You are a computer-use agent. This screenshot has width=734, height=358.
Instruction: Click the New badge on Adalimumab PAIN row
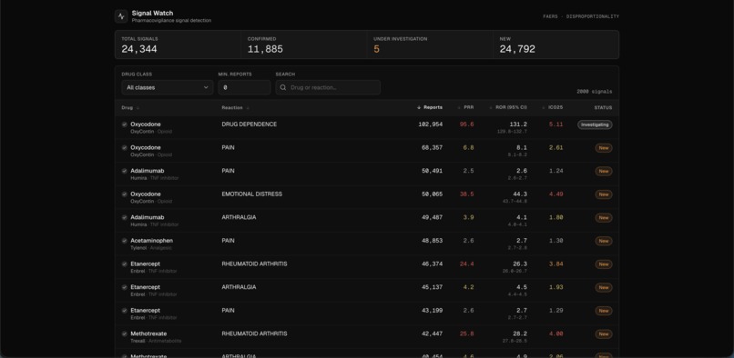[x=604, y=171]
